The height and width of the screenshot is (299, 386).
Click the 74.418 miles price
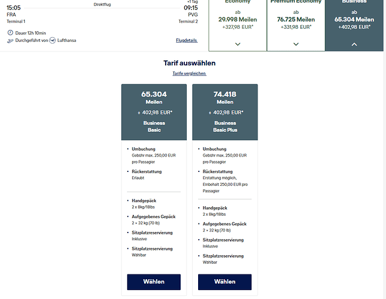point(225,94)
